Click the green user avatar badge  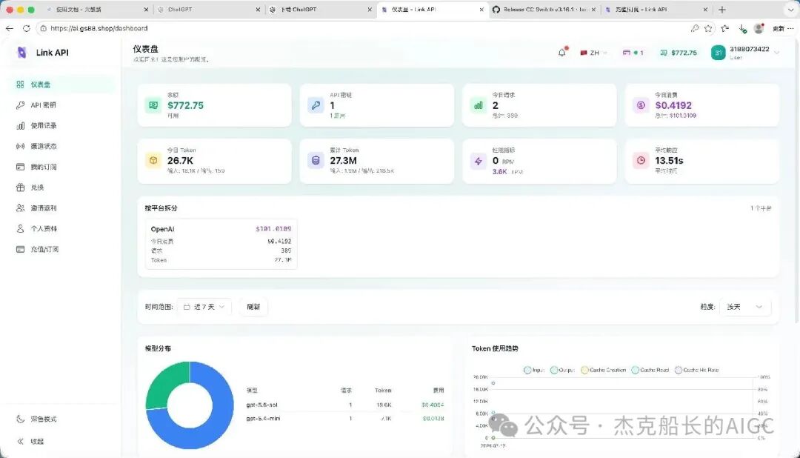click(719, 53)
